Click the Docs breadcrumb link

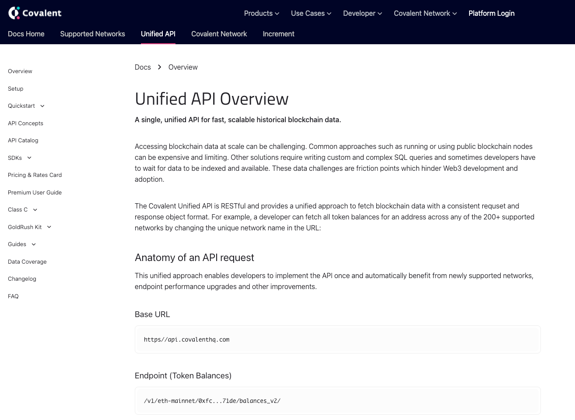click(143, 67)
